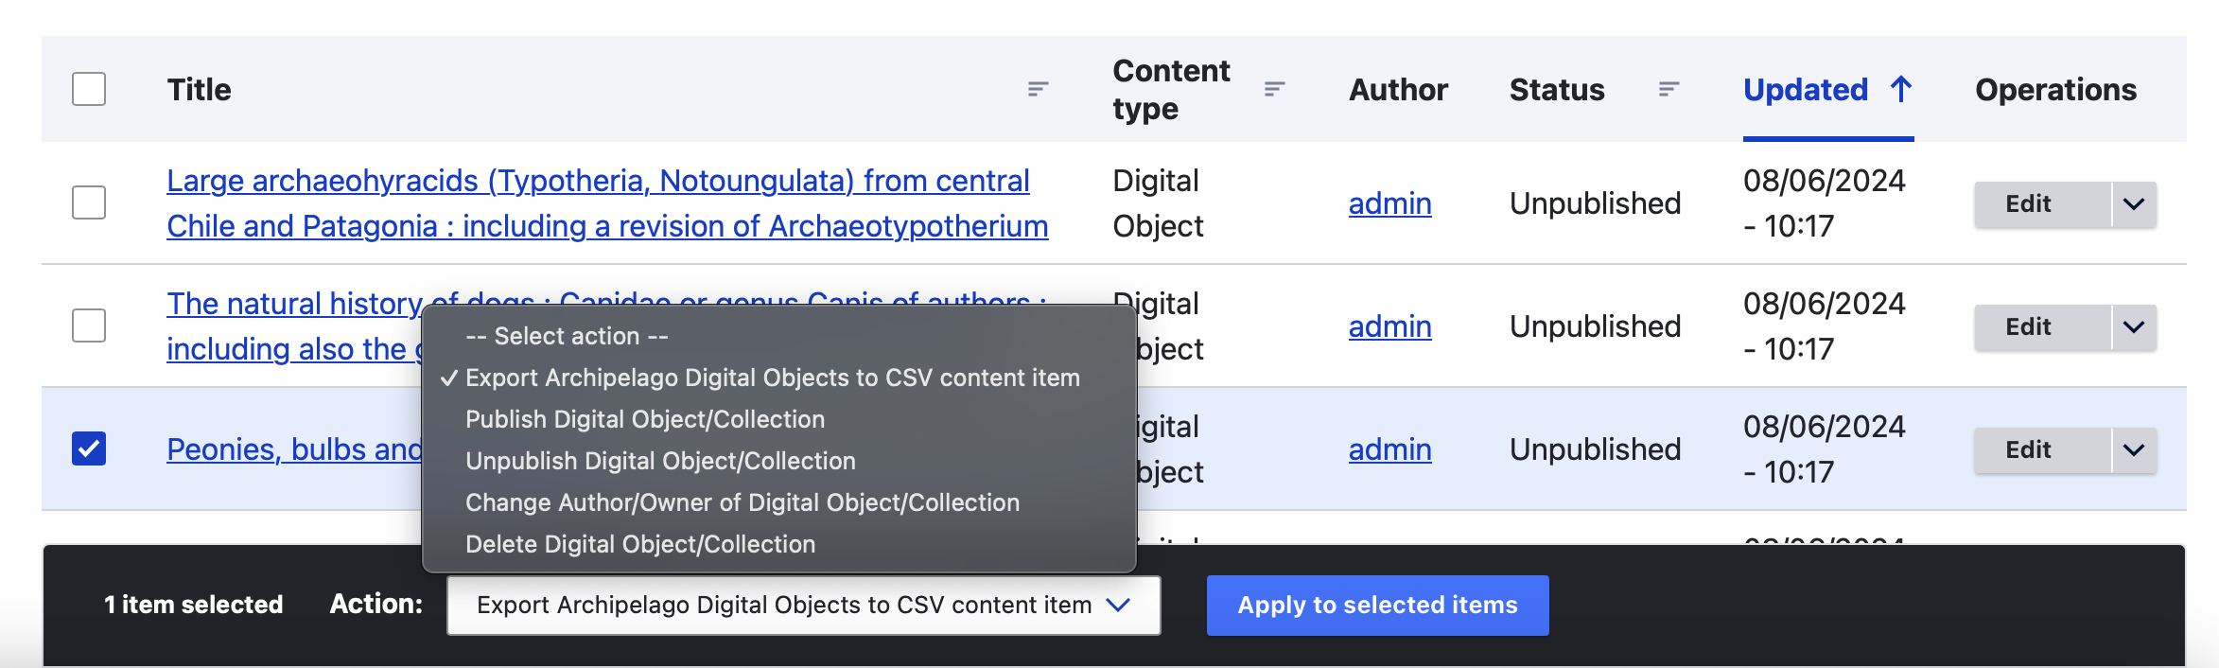Click the Title column filter icon
The image size is (2219, 668).
pos(1038,89)
